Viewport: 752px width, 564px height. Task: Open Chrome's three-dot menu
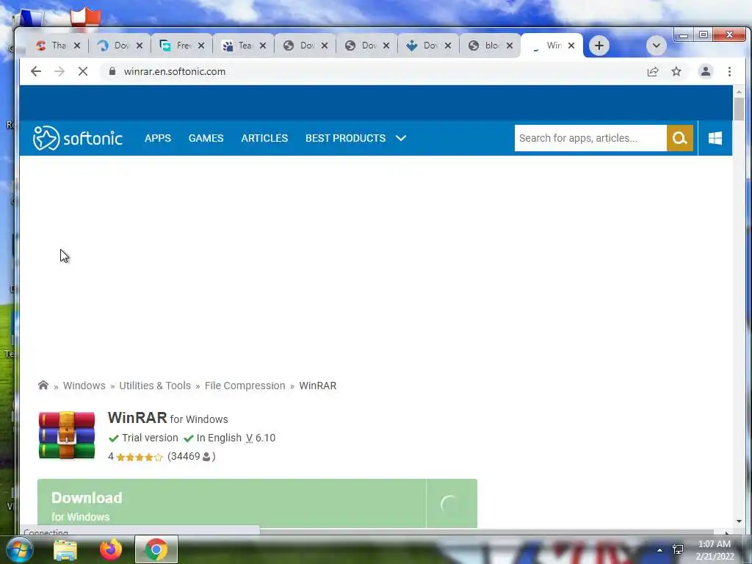pos(729,71)
